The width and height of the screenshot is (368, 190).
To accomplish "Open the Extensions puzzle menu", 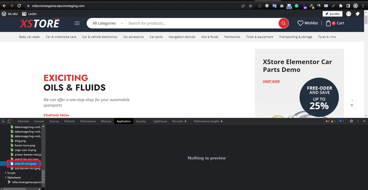I will pos(341,6).
